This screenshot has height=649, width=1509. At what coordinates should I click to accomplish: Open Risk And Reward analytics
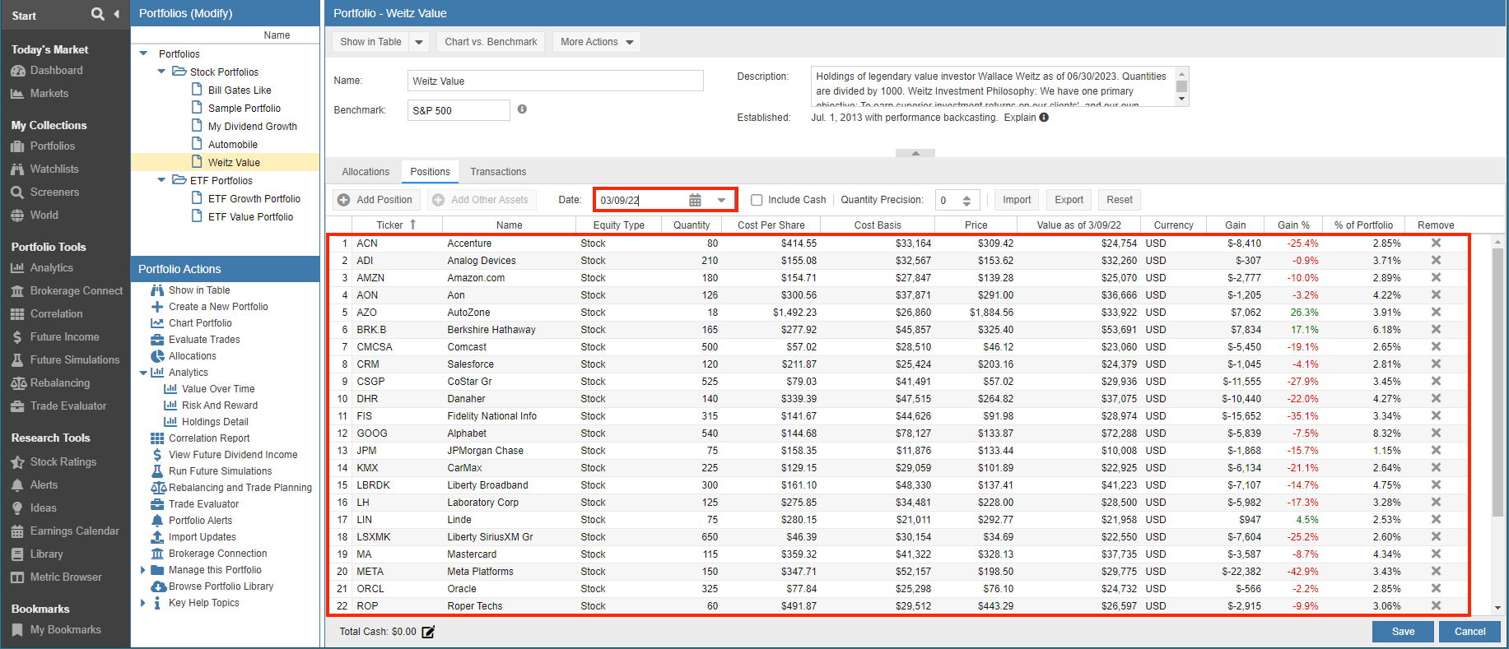click(220, 406)
